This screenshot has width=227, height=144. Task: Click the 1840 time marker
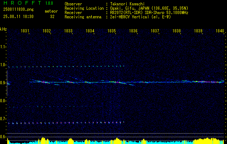click(220, 31)
